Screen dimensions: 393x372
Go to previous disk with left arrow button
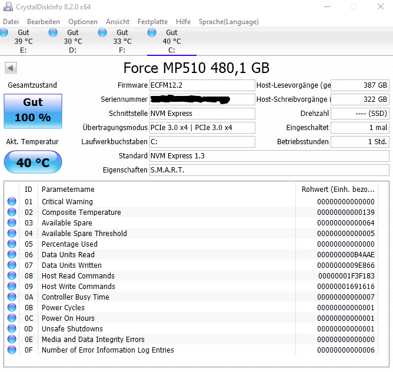[11, 68]
